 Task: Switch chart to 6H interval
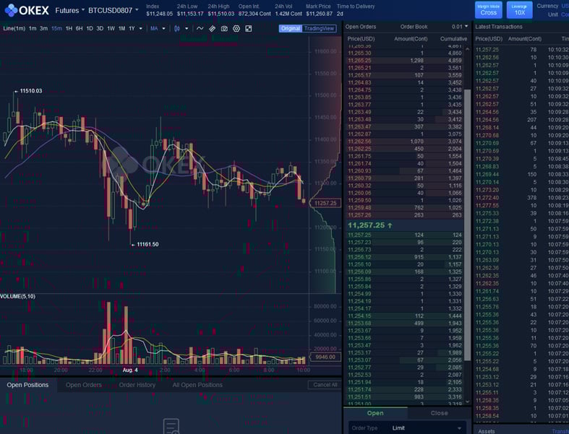[79, 28]
